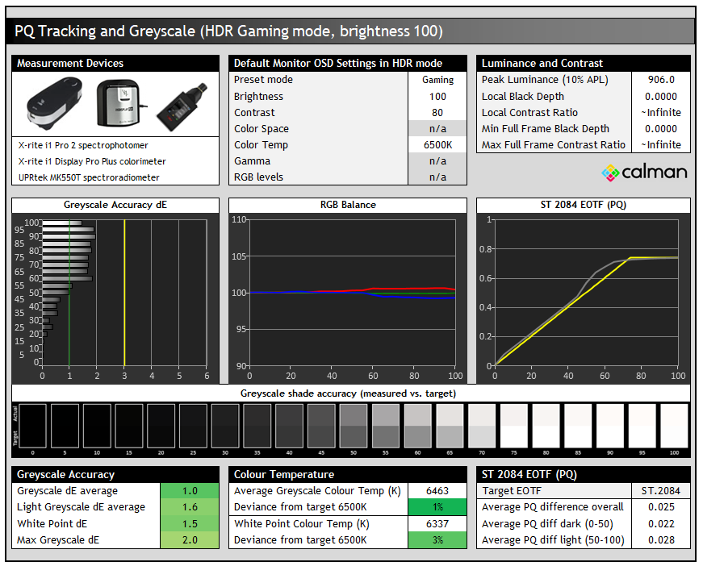Click the Preset mode Gaming value
This screenshot has width=703, height=562.
click(437, 80)
